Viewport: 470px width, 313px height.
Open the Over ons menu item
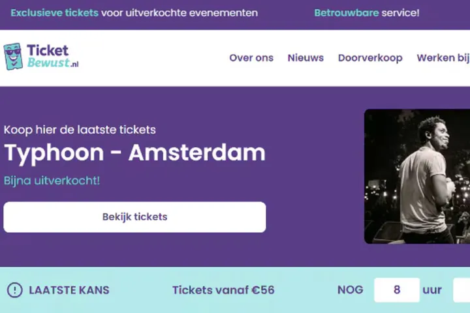coord(251,58)
